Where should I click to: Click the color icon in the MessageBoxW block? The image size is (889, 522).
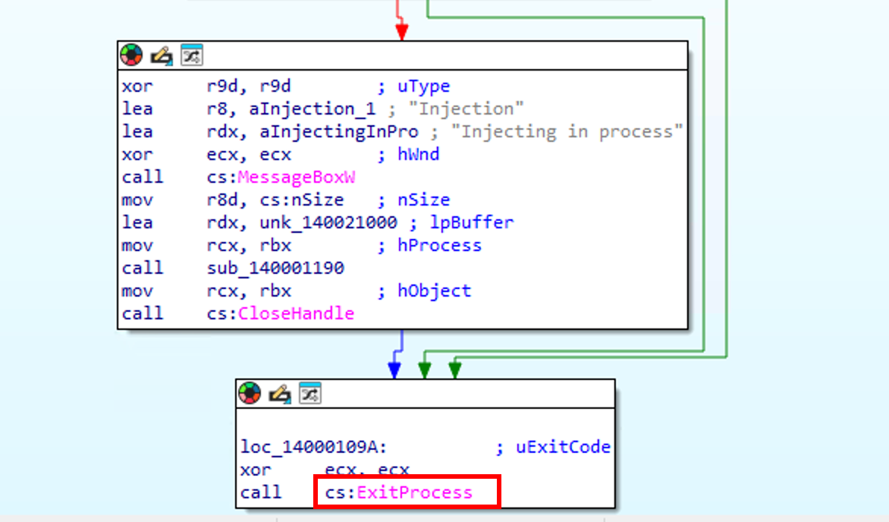131,55
